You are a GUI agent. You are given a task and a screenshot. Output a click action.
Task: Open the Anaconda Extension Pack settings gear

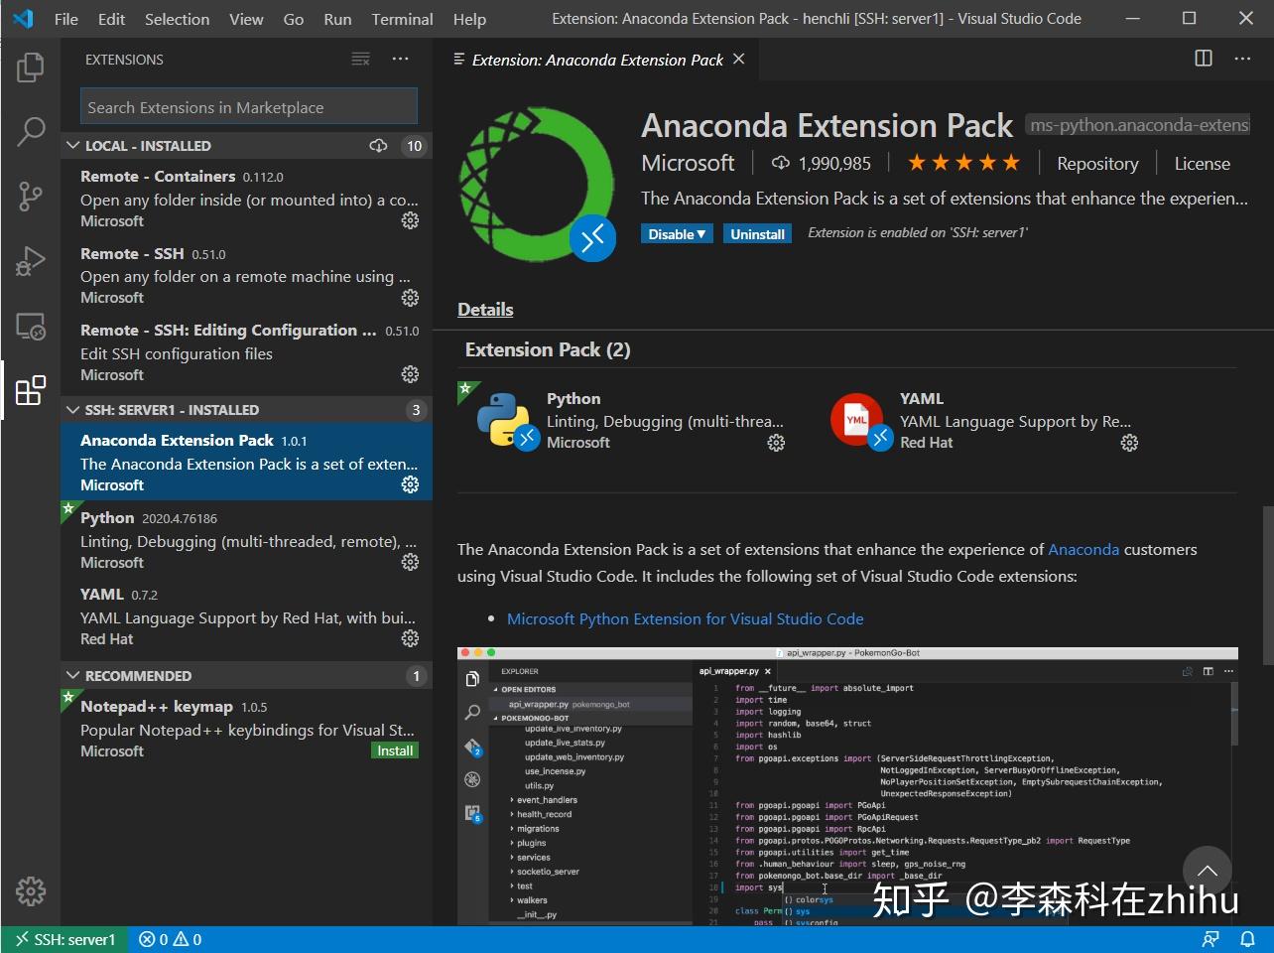point(410,484)
